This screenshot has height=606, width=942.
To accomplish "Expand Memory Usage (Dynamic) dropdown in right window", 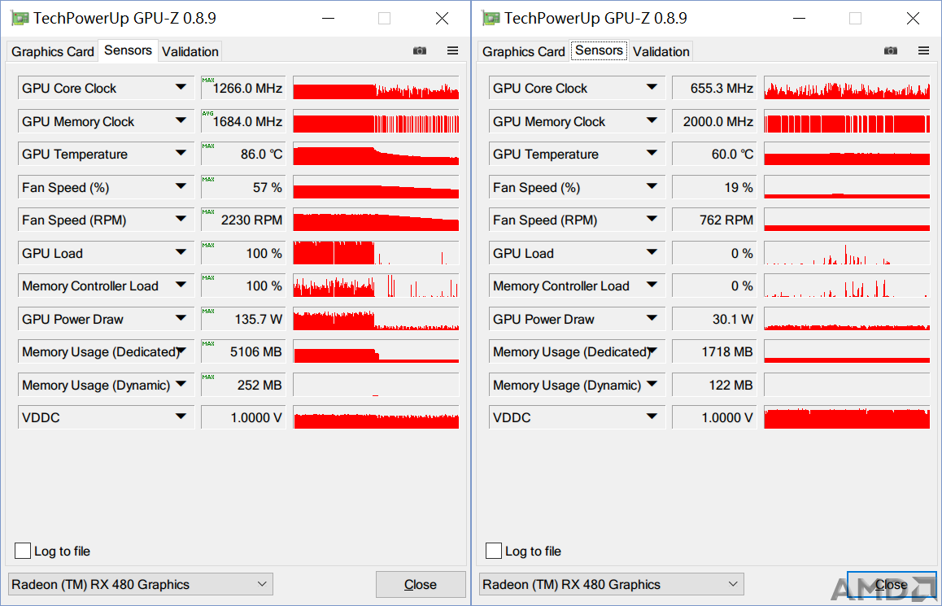I will pyautogui.click(x=652, y=385).
